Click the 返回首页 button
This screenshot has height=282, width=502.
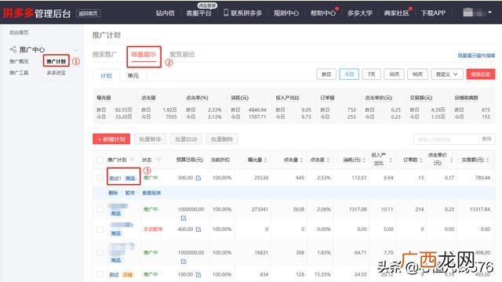pyautogui.click(x=89, y=13)
